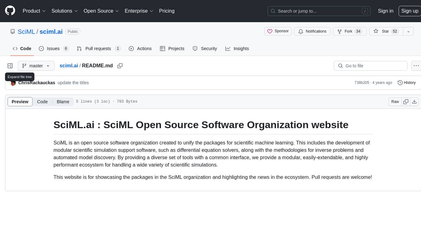View the 34 forks count
The image size is (421, 236).
[358, 32]
